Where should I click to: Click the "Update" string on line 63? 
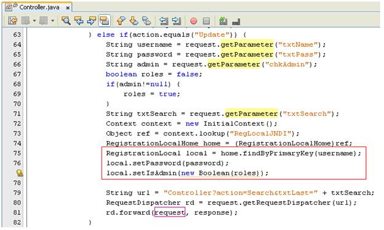(213, 35)
